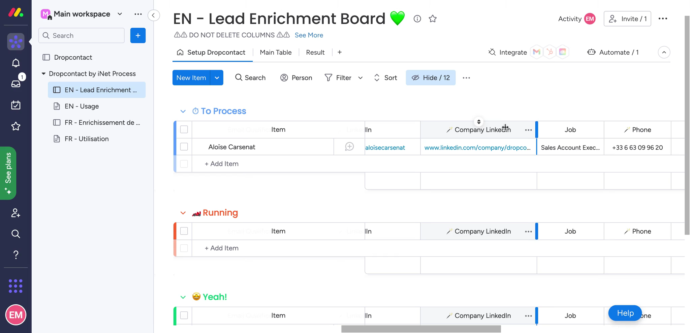This screenshot has width=690, height=333.
Task: Collapse the To Process group
Action: coord(183,111)
